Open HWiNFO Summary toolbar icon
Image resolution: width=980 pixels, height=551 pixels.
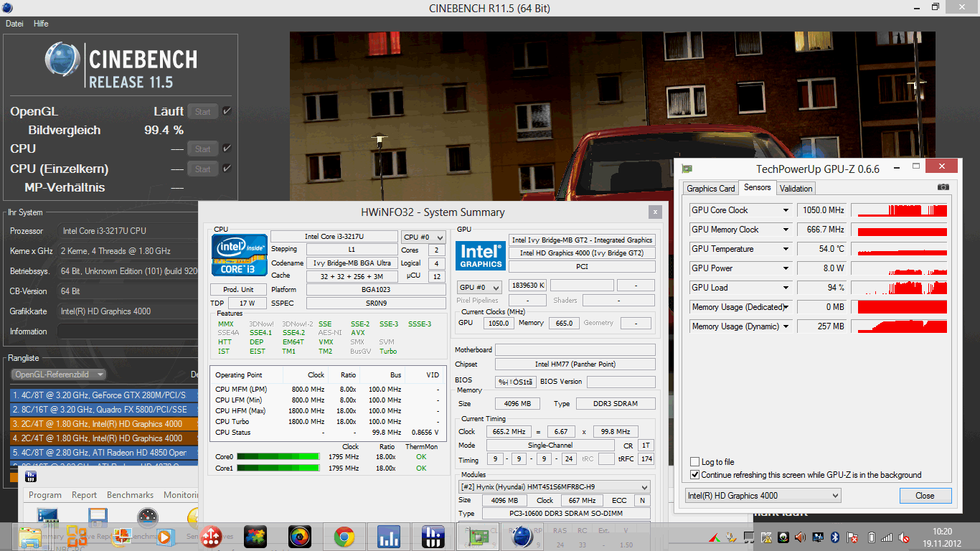tap(47, 518)
